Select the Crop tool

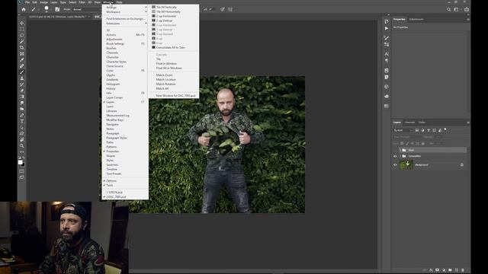tap(22, 47)
